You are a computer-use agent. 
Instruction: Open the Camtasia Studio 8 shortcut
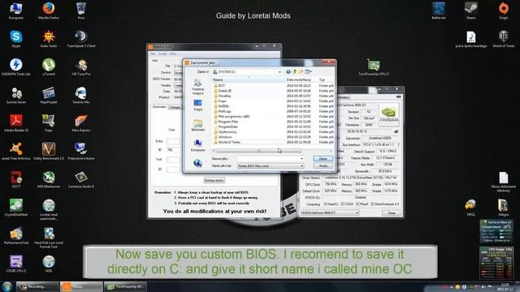81,179
